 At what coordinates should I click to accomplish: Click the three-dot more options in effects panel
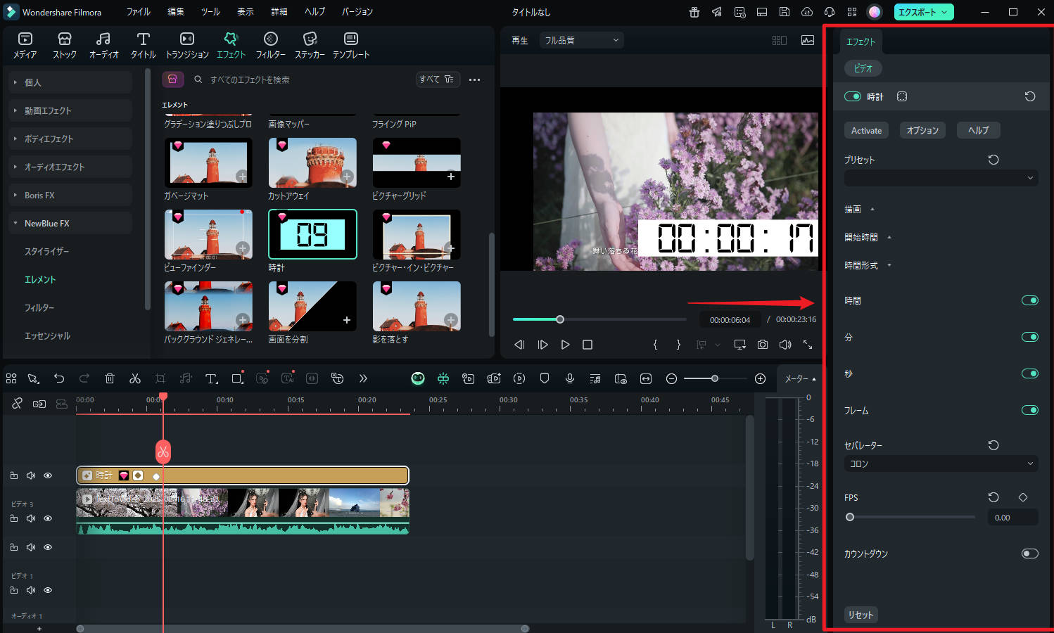point(475,79)
